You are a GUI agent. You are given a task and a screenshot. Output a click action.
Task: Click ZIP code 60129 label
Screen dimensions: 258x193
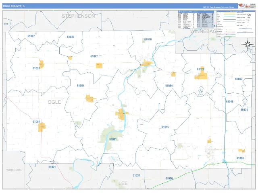(244, 110)
